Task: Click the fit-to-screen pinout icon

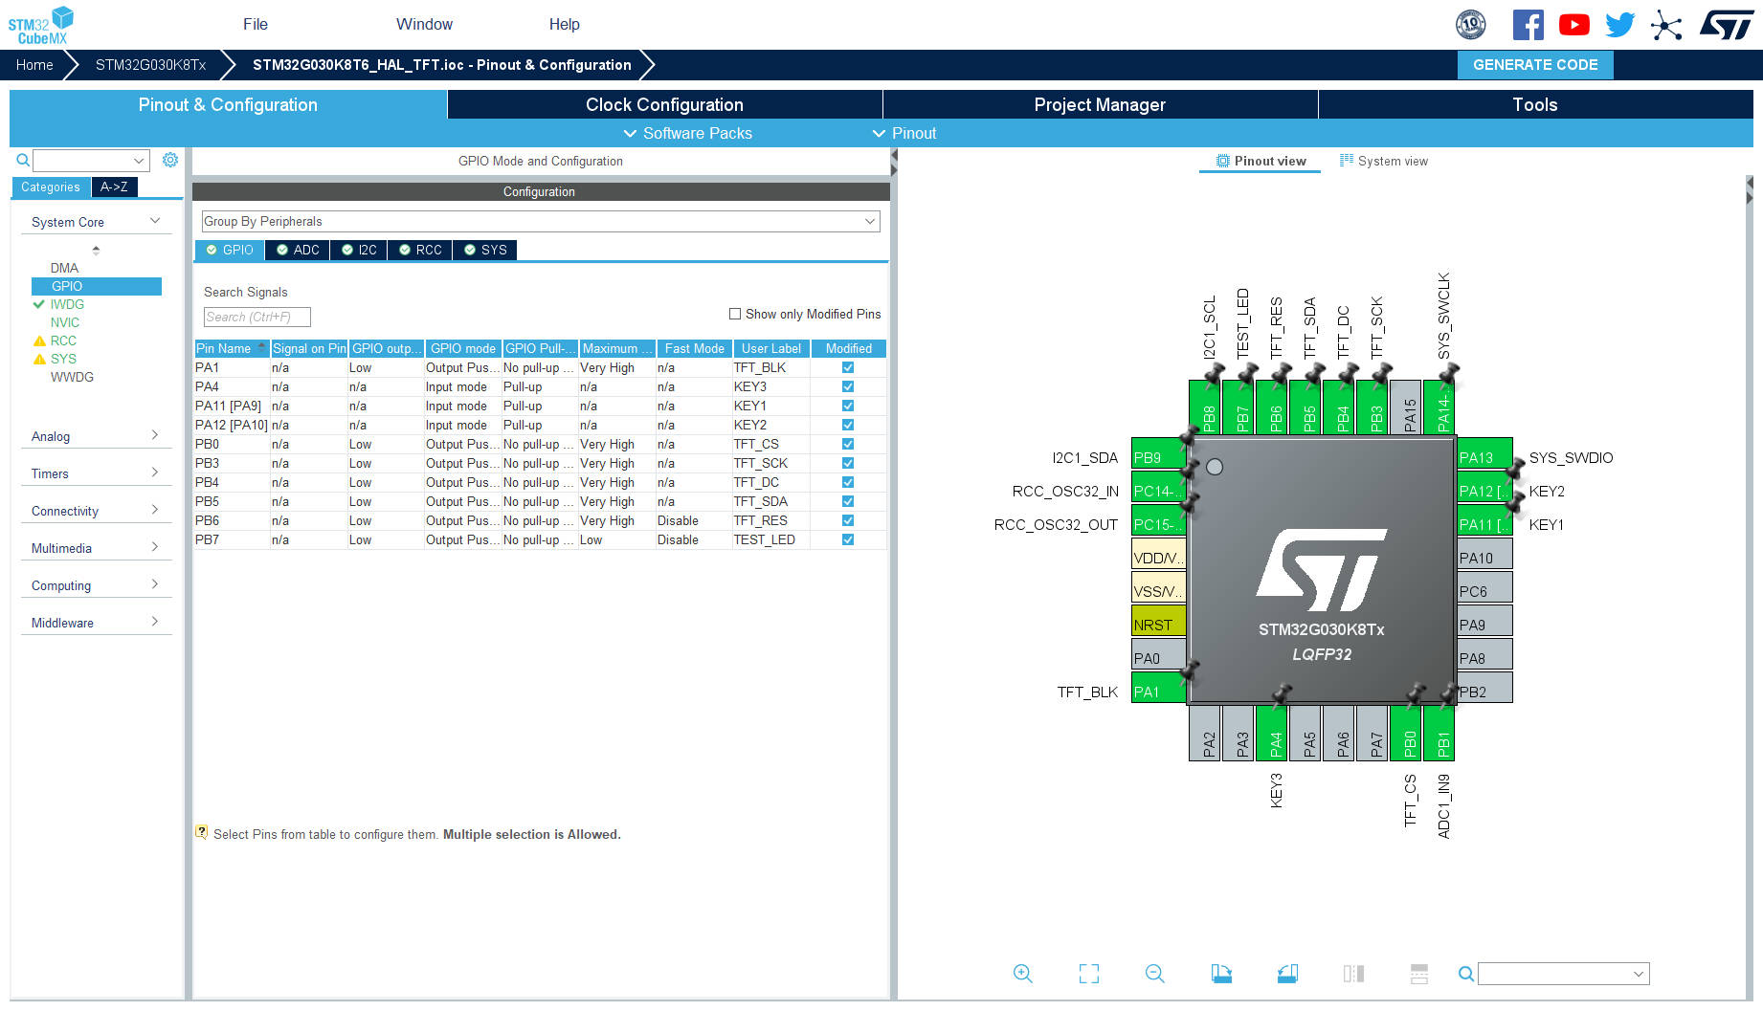Action: pyautogui.click(x=1088, y=974)
